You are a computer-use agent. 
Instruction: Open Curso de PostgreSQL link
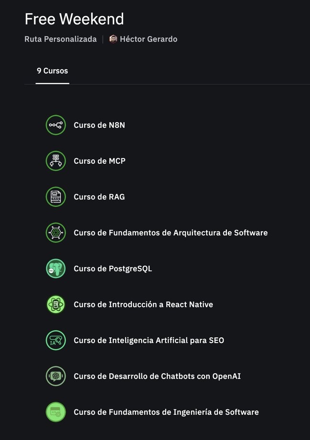[x=113, y=269]
